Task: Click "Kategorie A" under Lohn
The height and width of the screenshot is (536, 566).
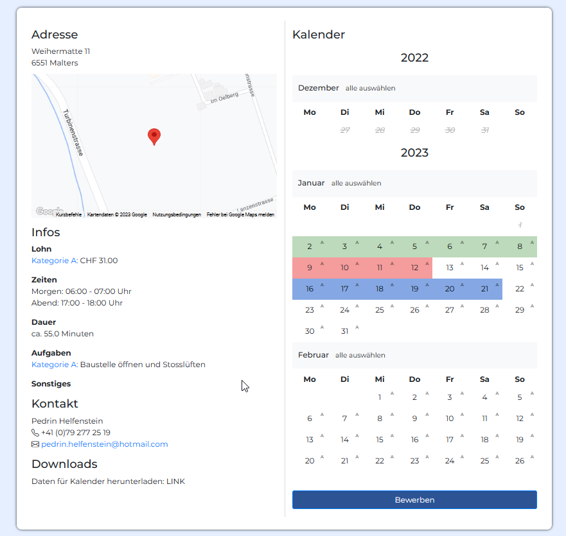Action: click(54, 261)
